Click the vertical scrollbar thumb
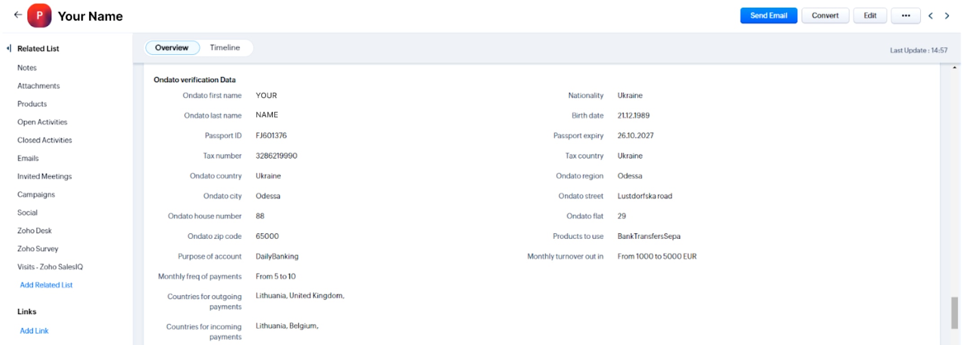962x345 pixels. [x=954, y=313]
